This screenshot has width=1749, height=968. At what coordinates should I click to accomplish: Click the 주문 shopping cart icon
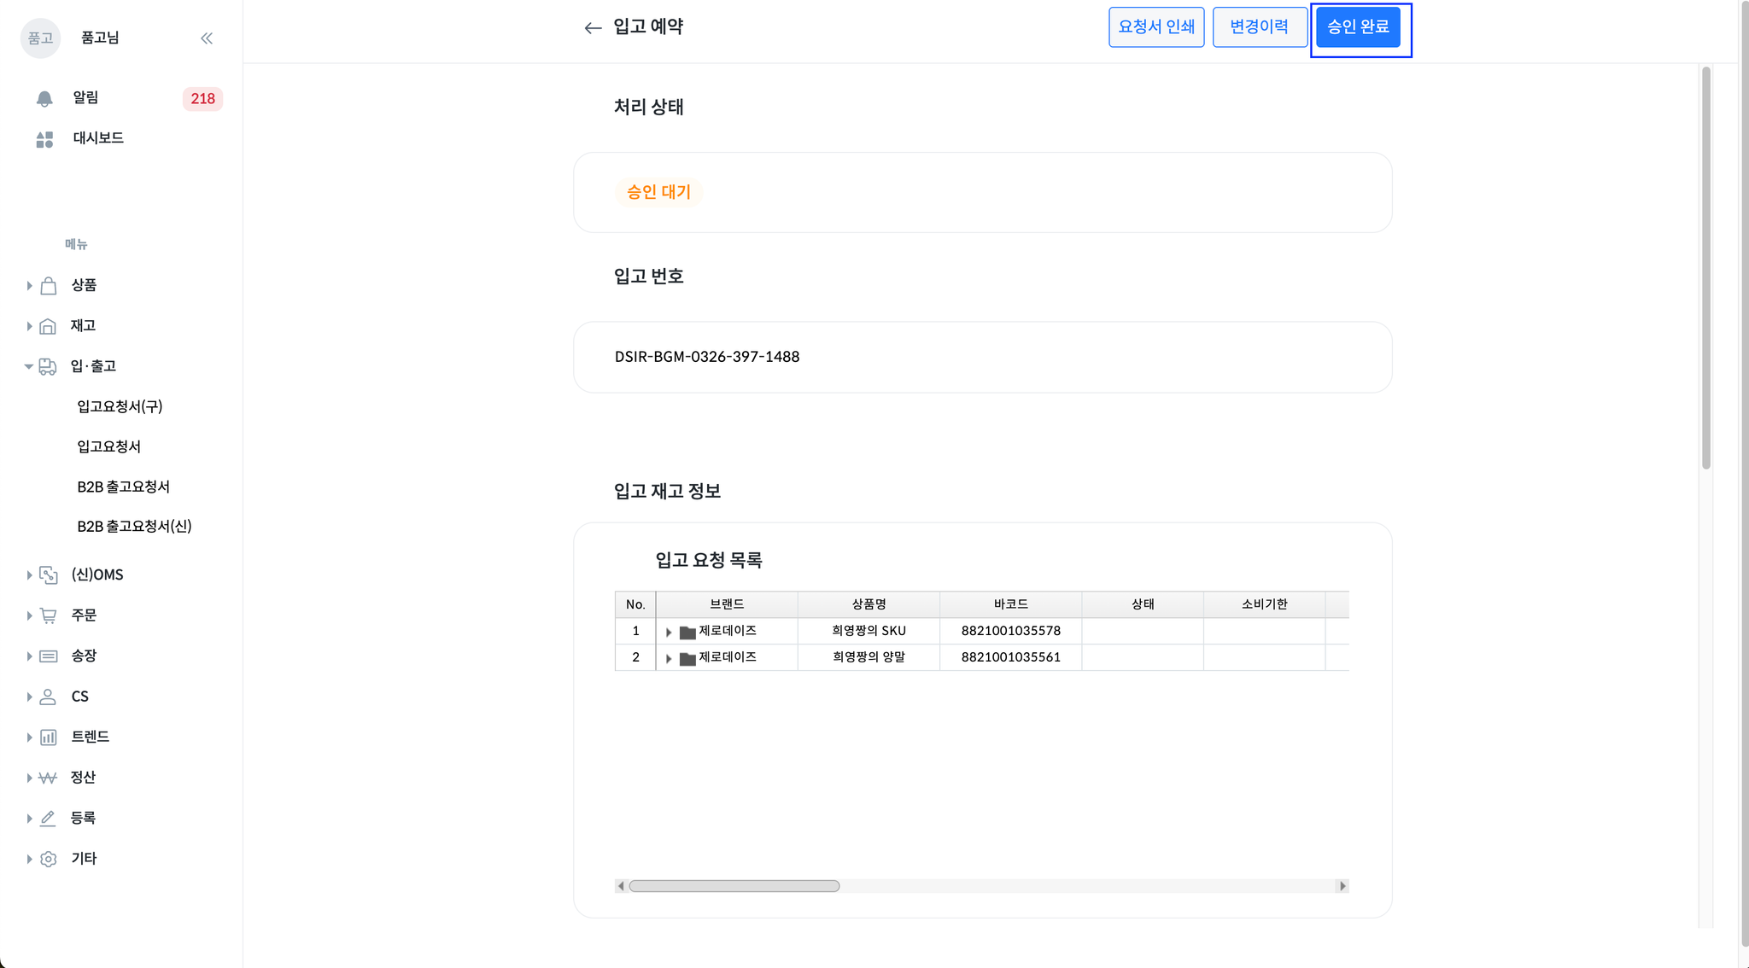pos(49,615)
